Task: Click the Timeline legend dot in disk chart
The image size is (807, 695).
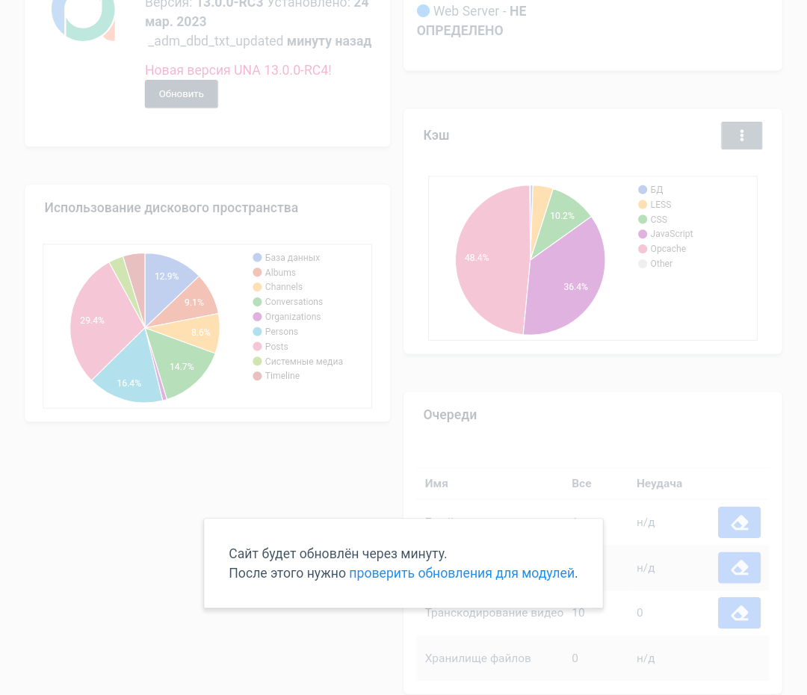Action: (x=257, y=376)
